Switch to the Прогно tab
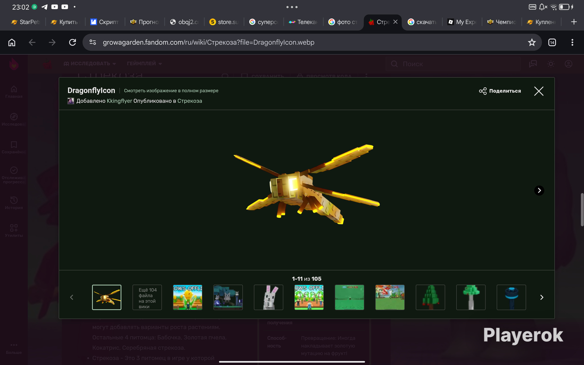 145,22
